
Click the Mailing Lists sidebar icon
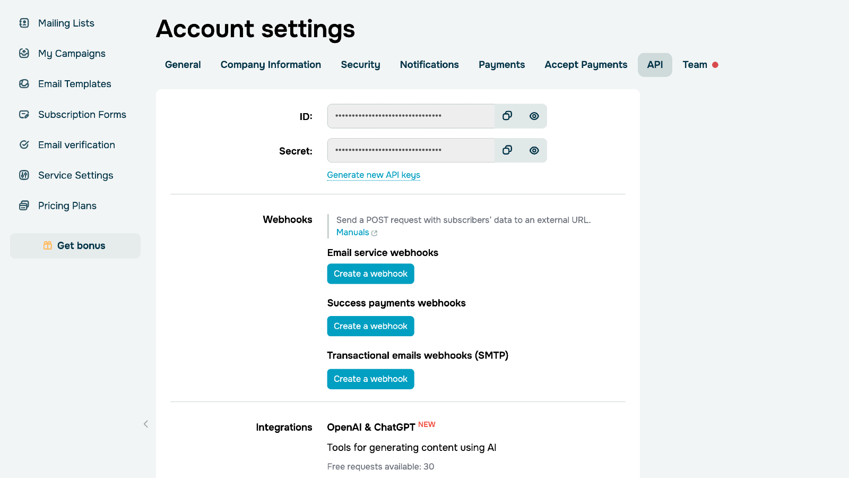click(24, 23)
